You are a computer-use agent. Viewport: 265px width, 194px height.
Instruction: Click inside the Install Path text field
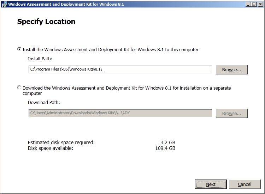(x=120, y=69)
